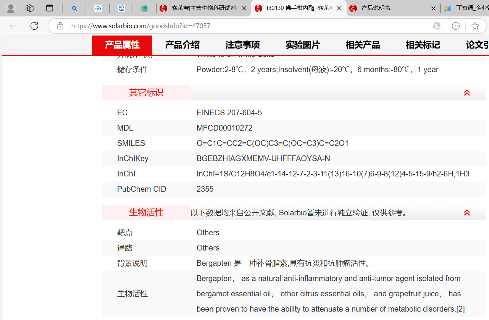Add this page to favorites with the star
This screenshot has width=489, height=320.
click(475, 26)
